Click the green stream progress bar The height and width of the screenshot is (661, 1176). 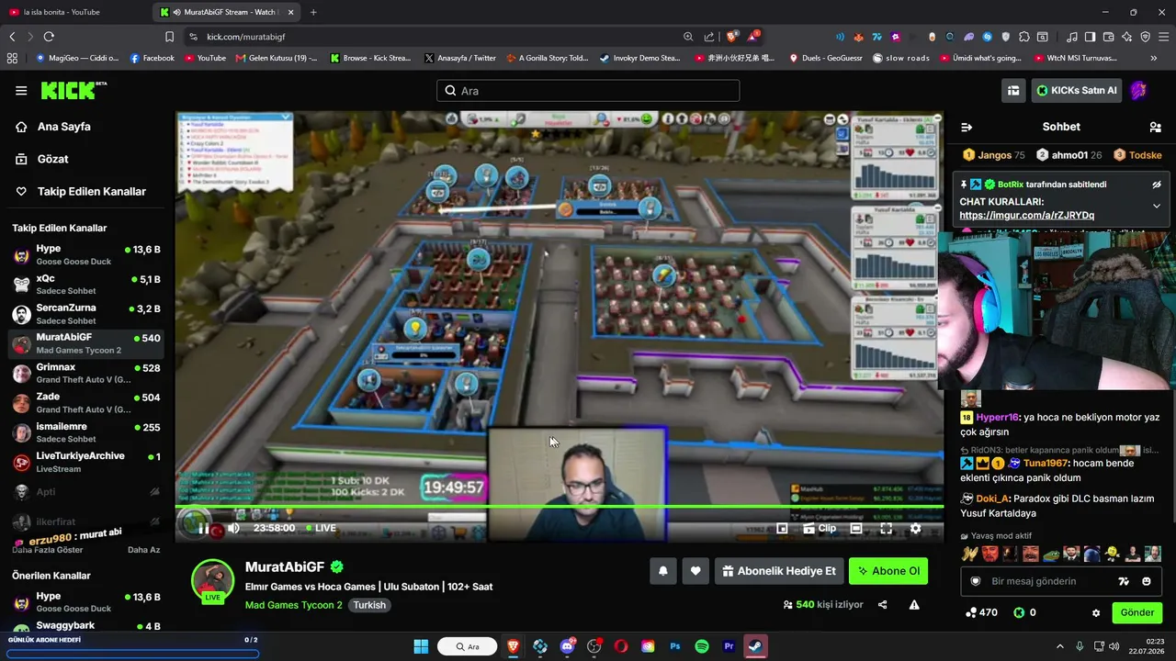coord(560,507)
